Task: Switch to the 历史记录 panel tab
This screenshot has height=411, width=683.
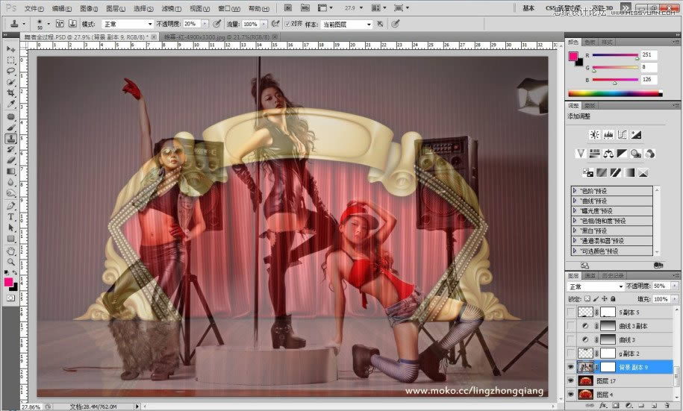Action: pos(614,274)
